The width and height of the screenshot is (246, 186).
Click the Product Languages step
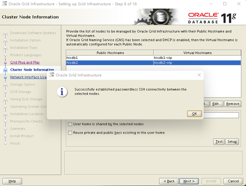tap(26, 55)
